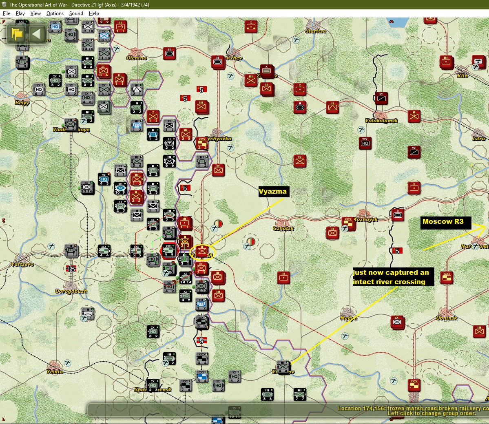Select the Soviet armor unit east of Mozhaysk

[x=398, y=215]
